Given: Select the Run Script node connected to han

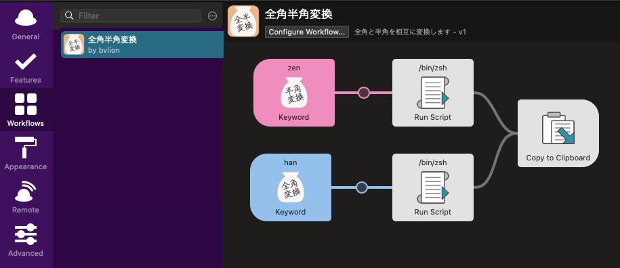Looking at the screenshot, I should 432,187.
